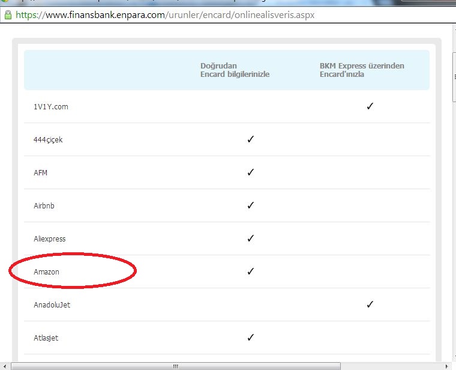Click the Aliexpress row label
This screenshot has height=370, width=456.
pos(50,238)
